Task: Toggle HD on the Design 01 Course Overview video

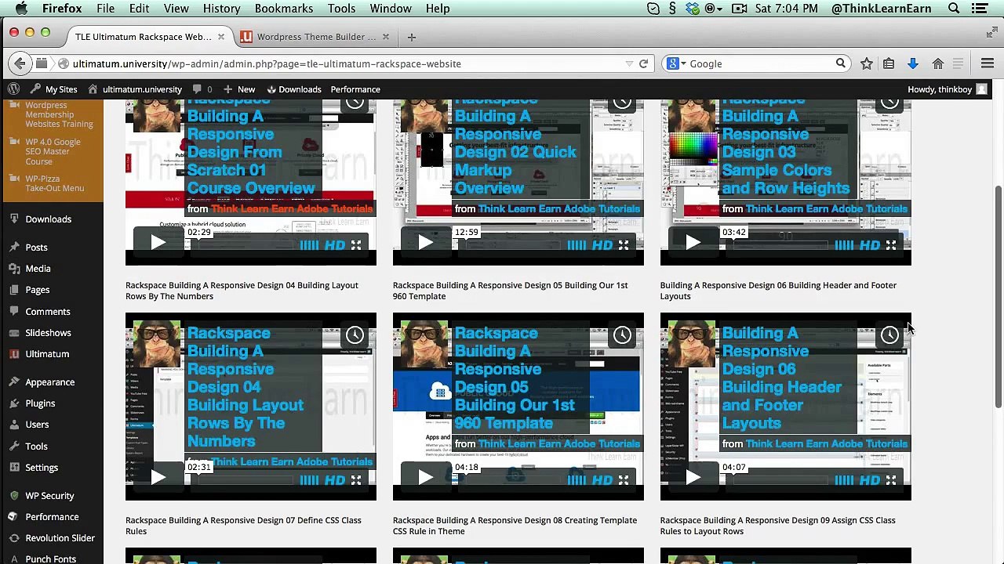Action: coord(335,245)
